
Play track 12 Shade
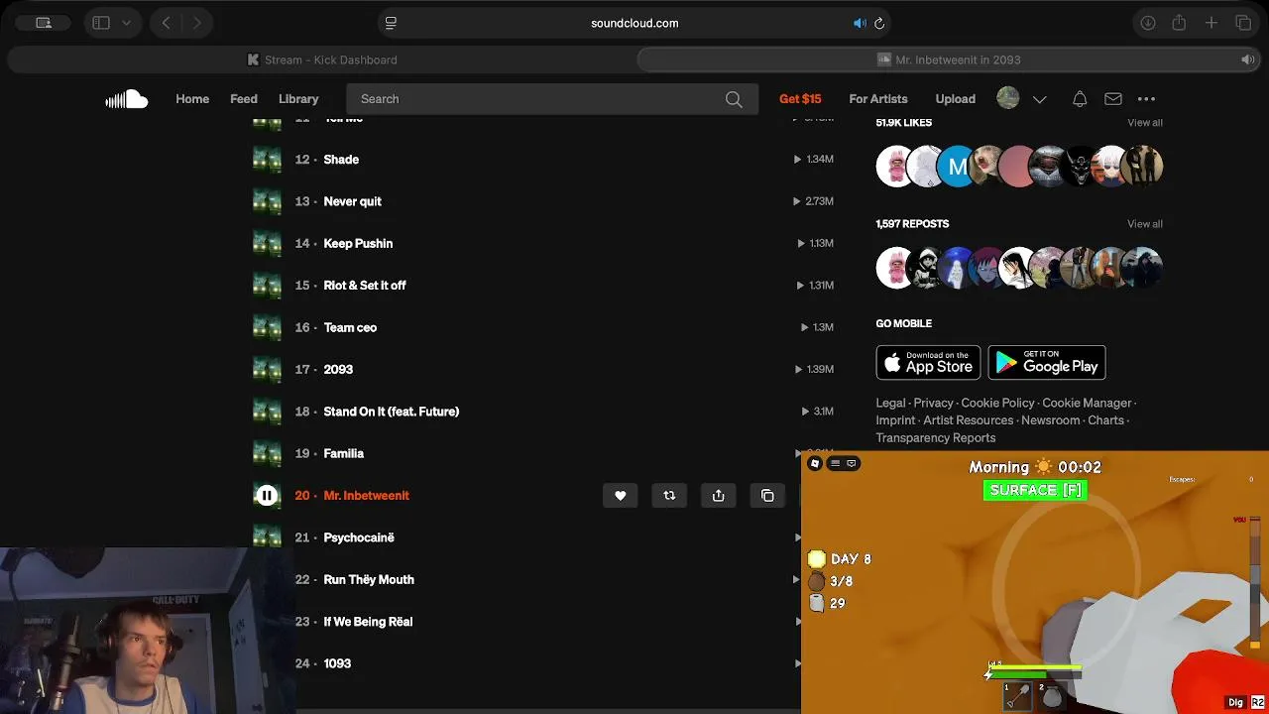point(341,160)
